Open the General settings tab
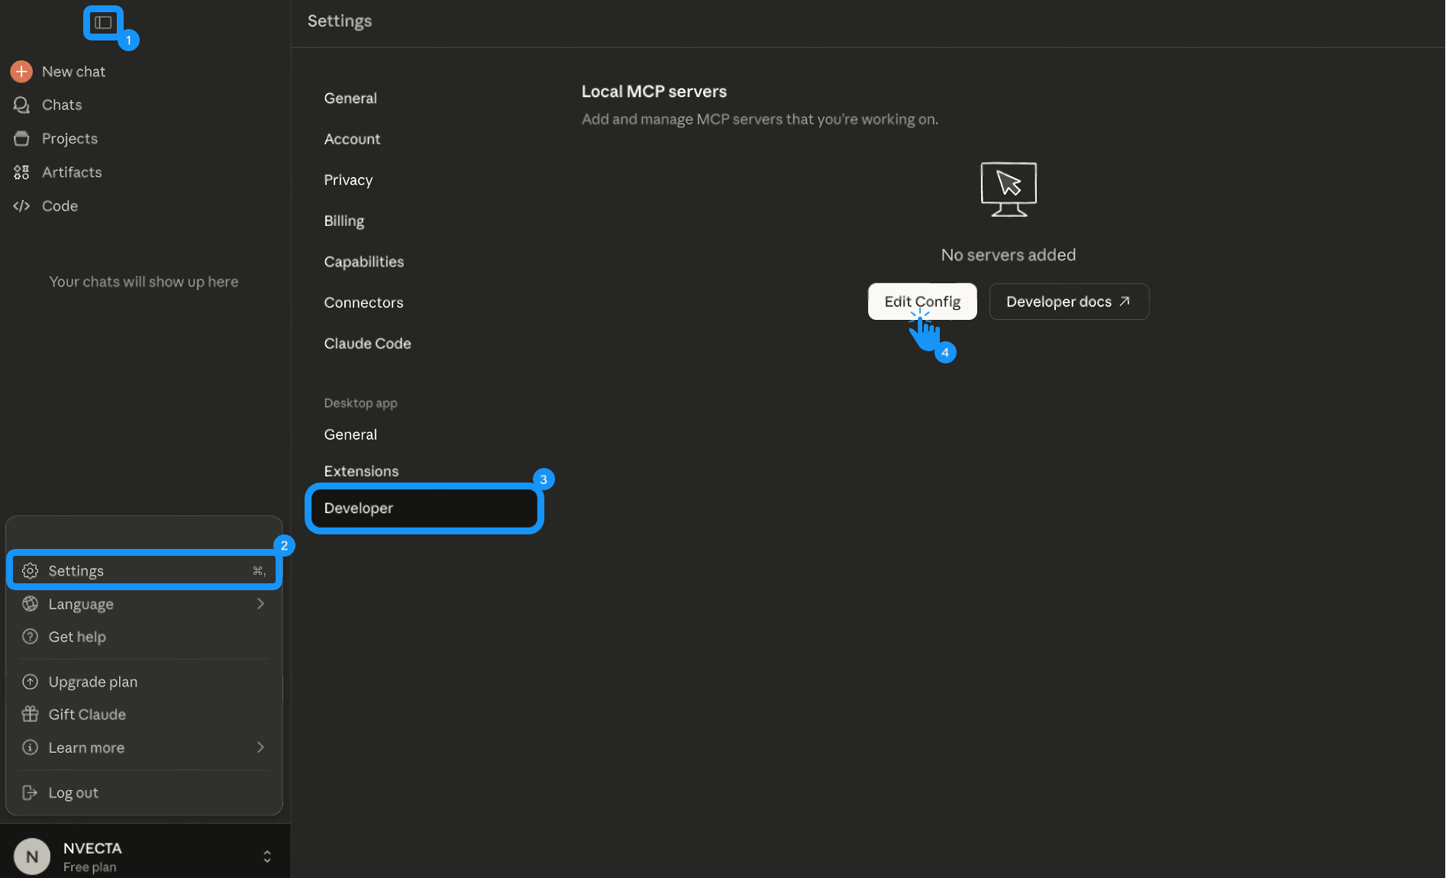 pyautogui.click(x=350, y=98)
